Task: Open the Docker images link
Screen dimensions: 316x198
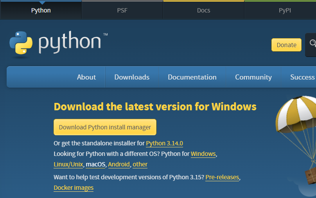Action: coord(74,188)
